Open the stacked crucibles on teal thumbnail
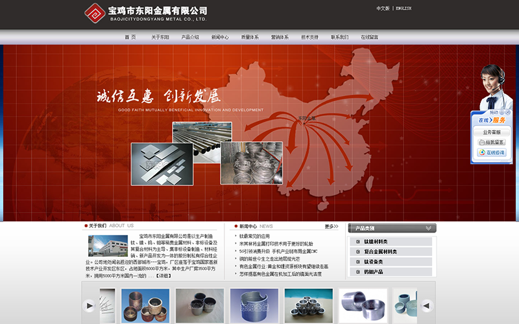Viewport: 519px width, 324px height. coord(309,306)
